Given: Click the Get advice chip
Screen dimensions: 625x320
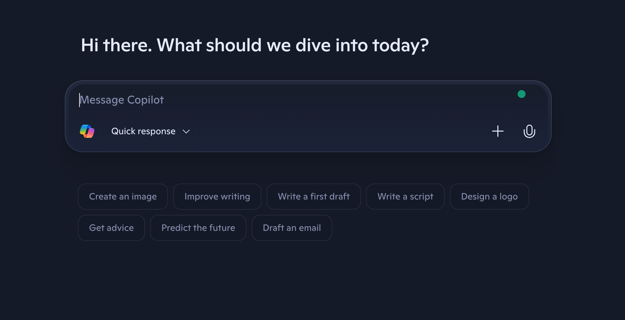Looking at the screenshot, I should pyautogui.click(x=111, y=228).
